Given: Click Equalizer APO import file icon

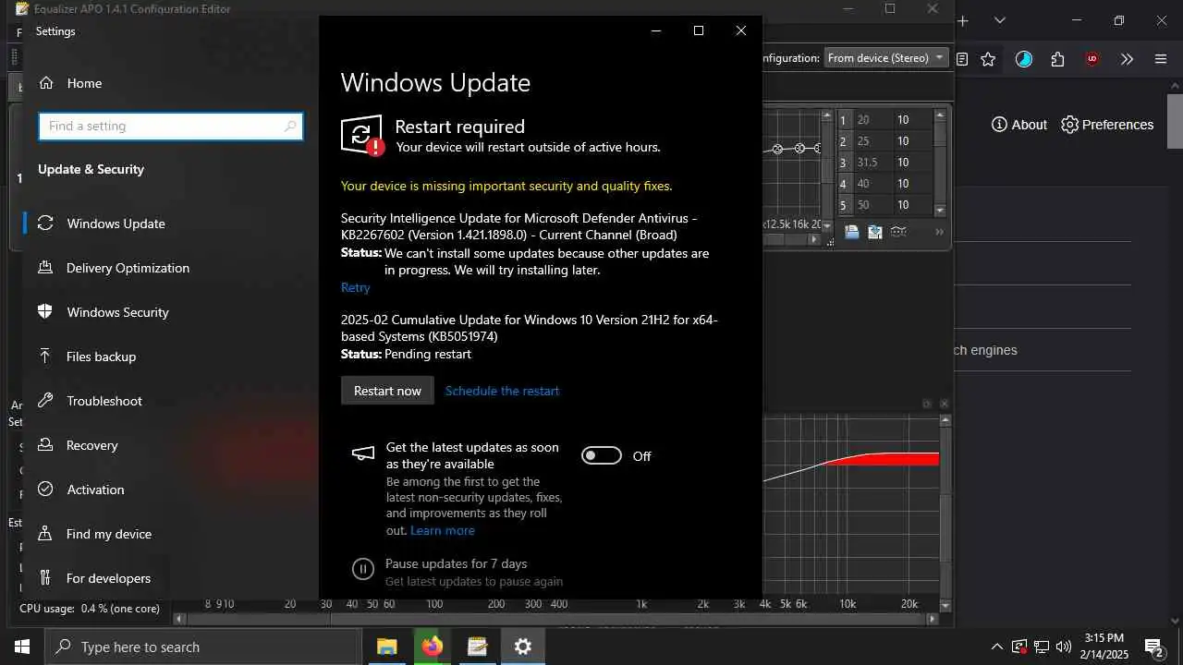Looking at the screenshot, I should [852, 232].
